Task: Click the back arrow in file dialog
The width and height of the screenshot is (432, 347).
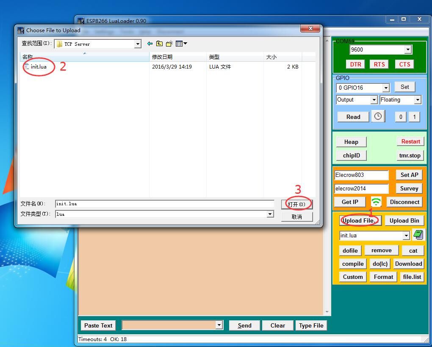Action: [150, 44]
